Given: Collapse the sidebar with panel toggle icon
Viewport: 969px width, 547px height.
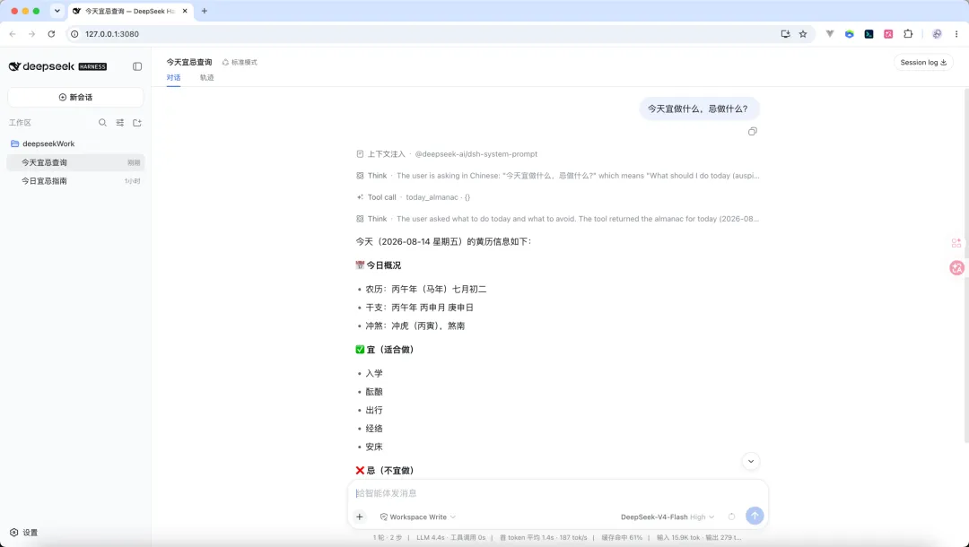Looking at the screenshot, I should click(x=137, y=66).
